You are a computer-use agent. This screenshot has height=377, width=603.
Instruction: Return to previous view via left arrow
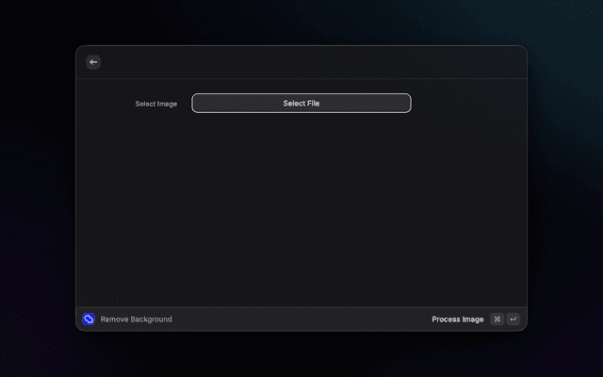click(x=93, y=62)
